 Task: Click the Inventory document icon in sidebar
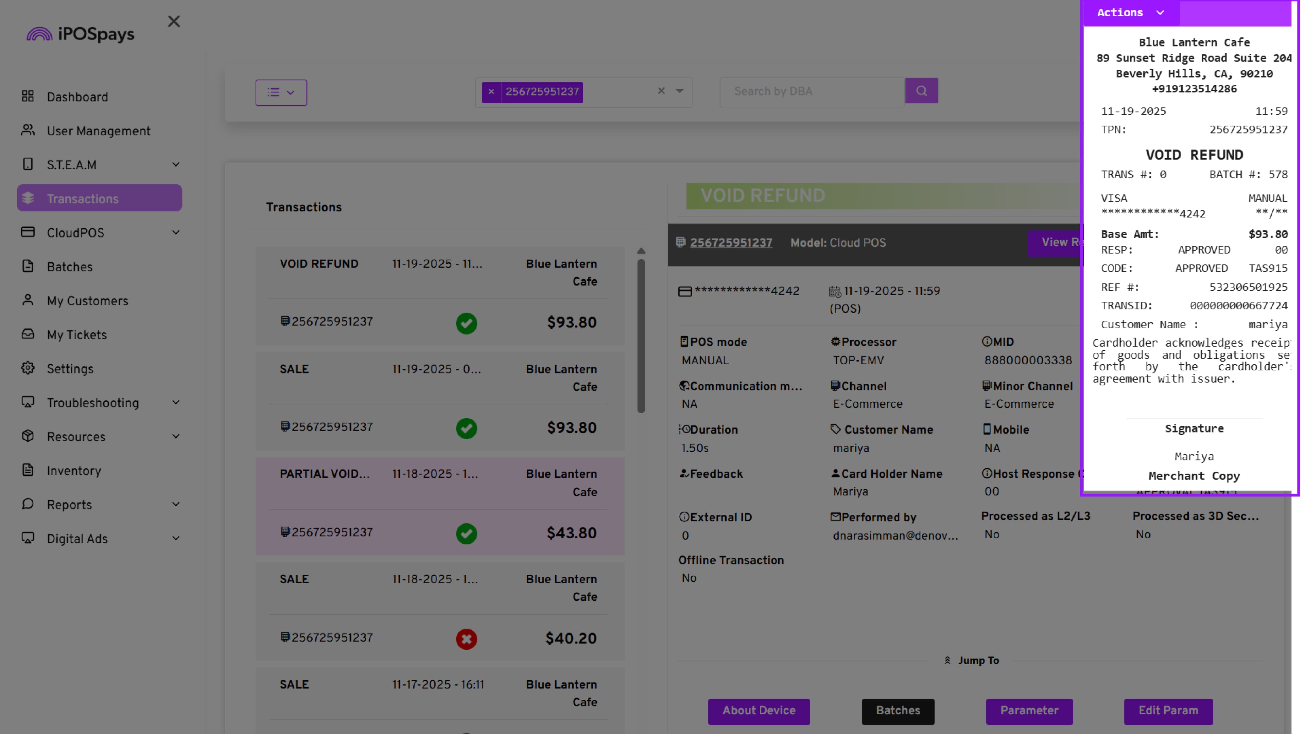[x=28, y=470]
